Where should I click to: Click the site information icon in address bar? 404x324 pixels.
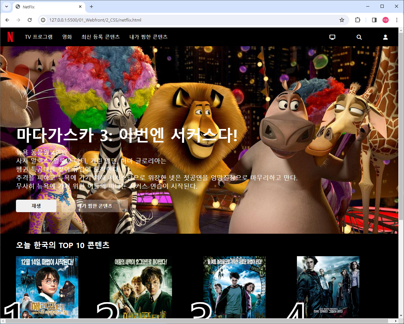(x=43, y=20)
